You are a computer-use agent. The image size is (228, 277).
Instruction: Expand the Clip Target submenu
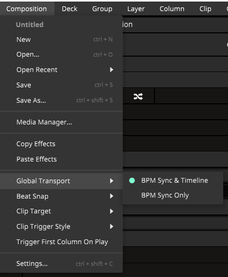click(61, 211)
